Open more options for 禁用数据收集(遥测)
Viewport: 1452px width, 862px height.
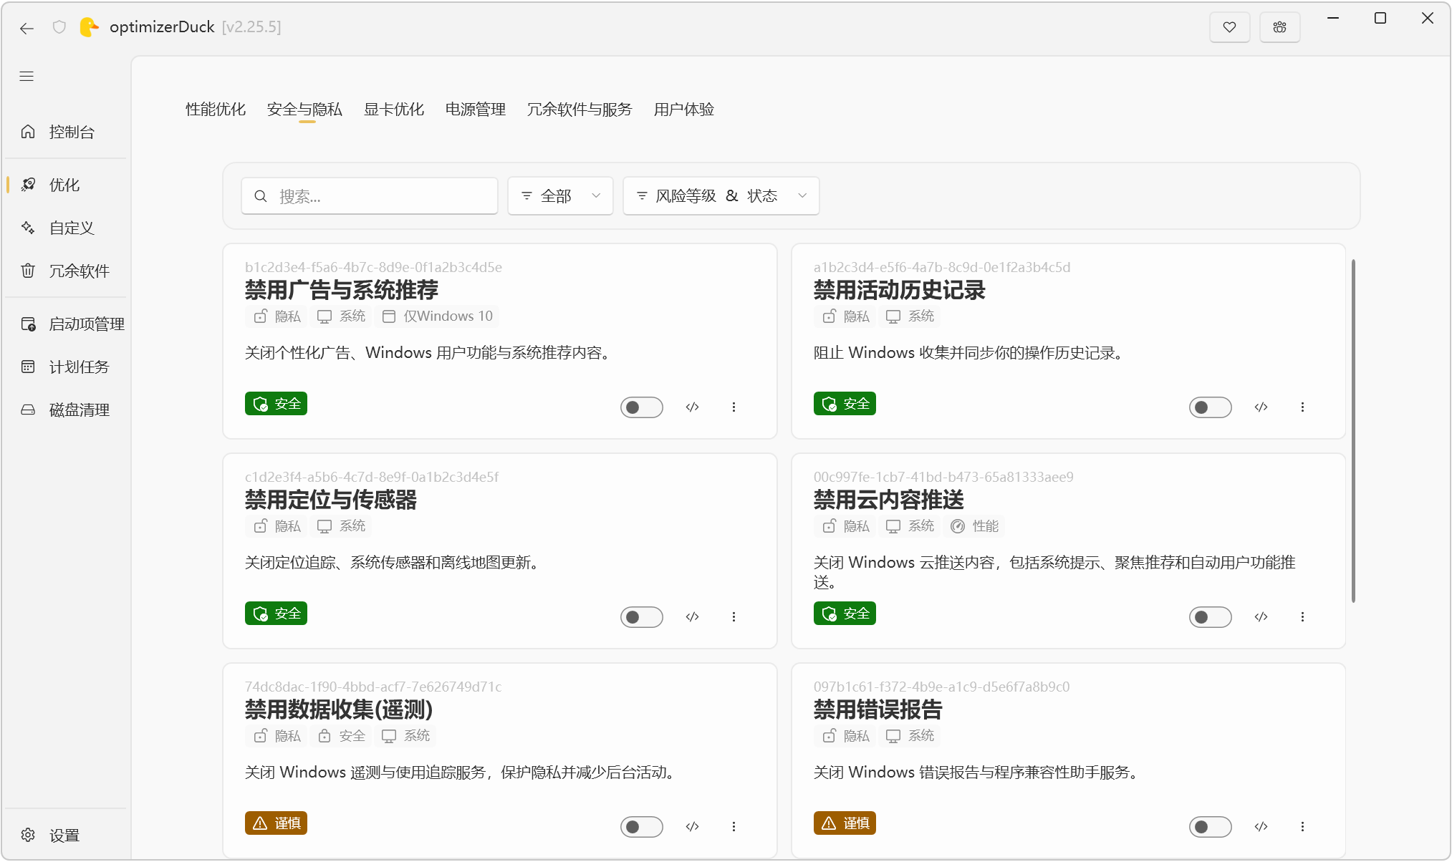click(x=734, y=827)
